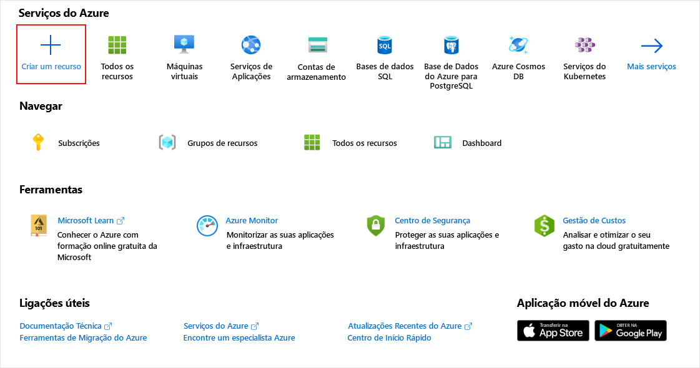Click the Mais serviços arrow icon
The height and width of the screenshot is (368, 700).
652,46
